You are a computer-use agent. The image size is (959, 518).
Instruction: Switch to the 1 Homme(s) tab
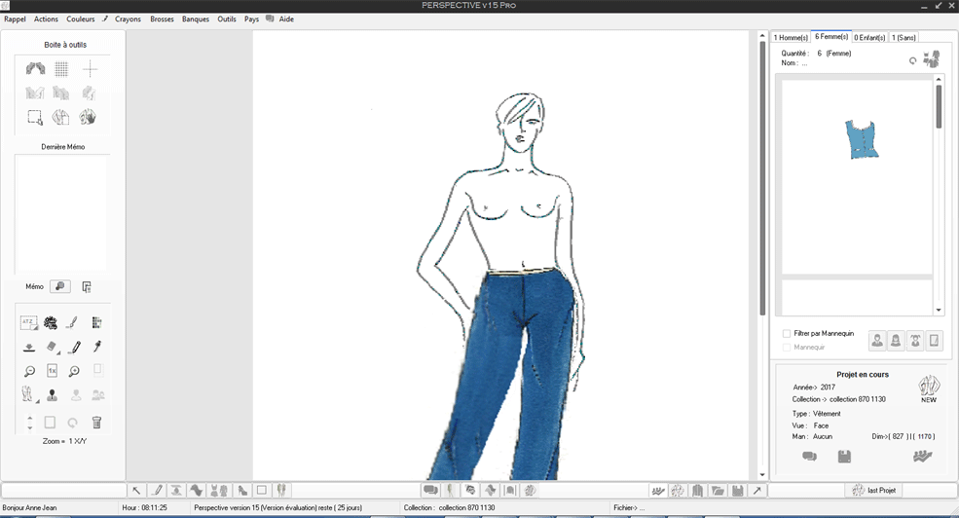(791, 38)
